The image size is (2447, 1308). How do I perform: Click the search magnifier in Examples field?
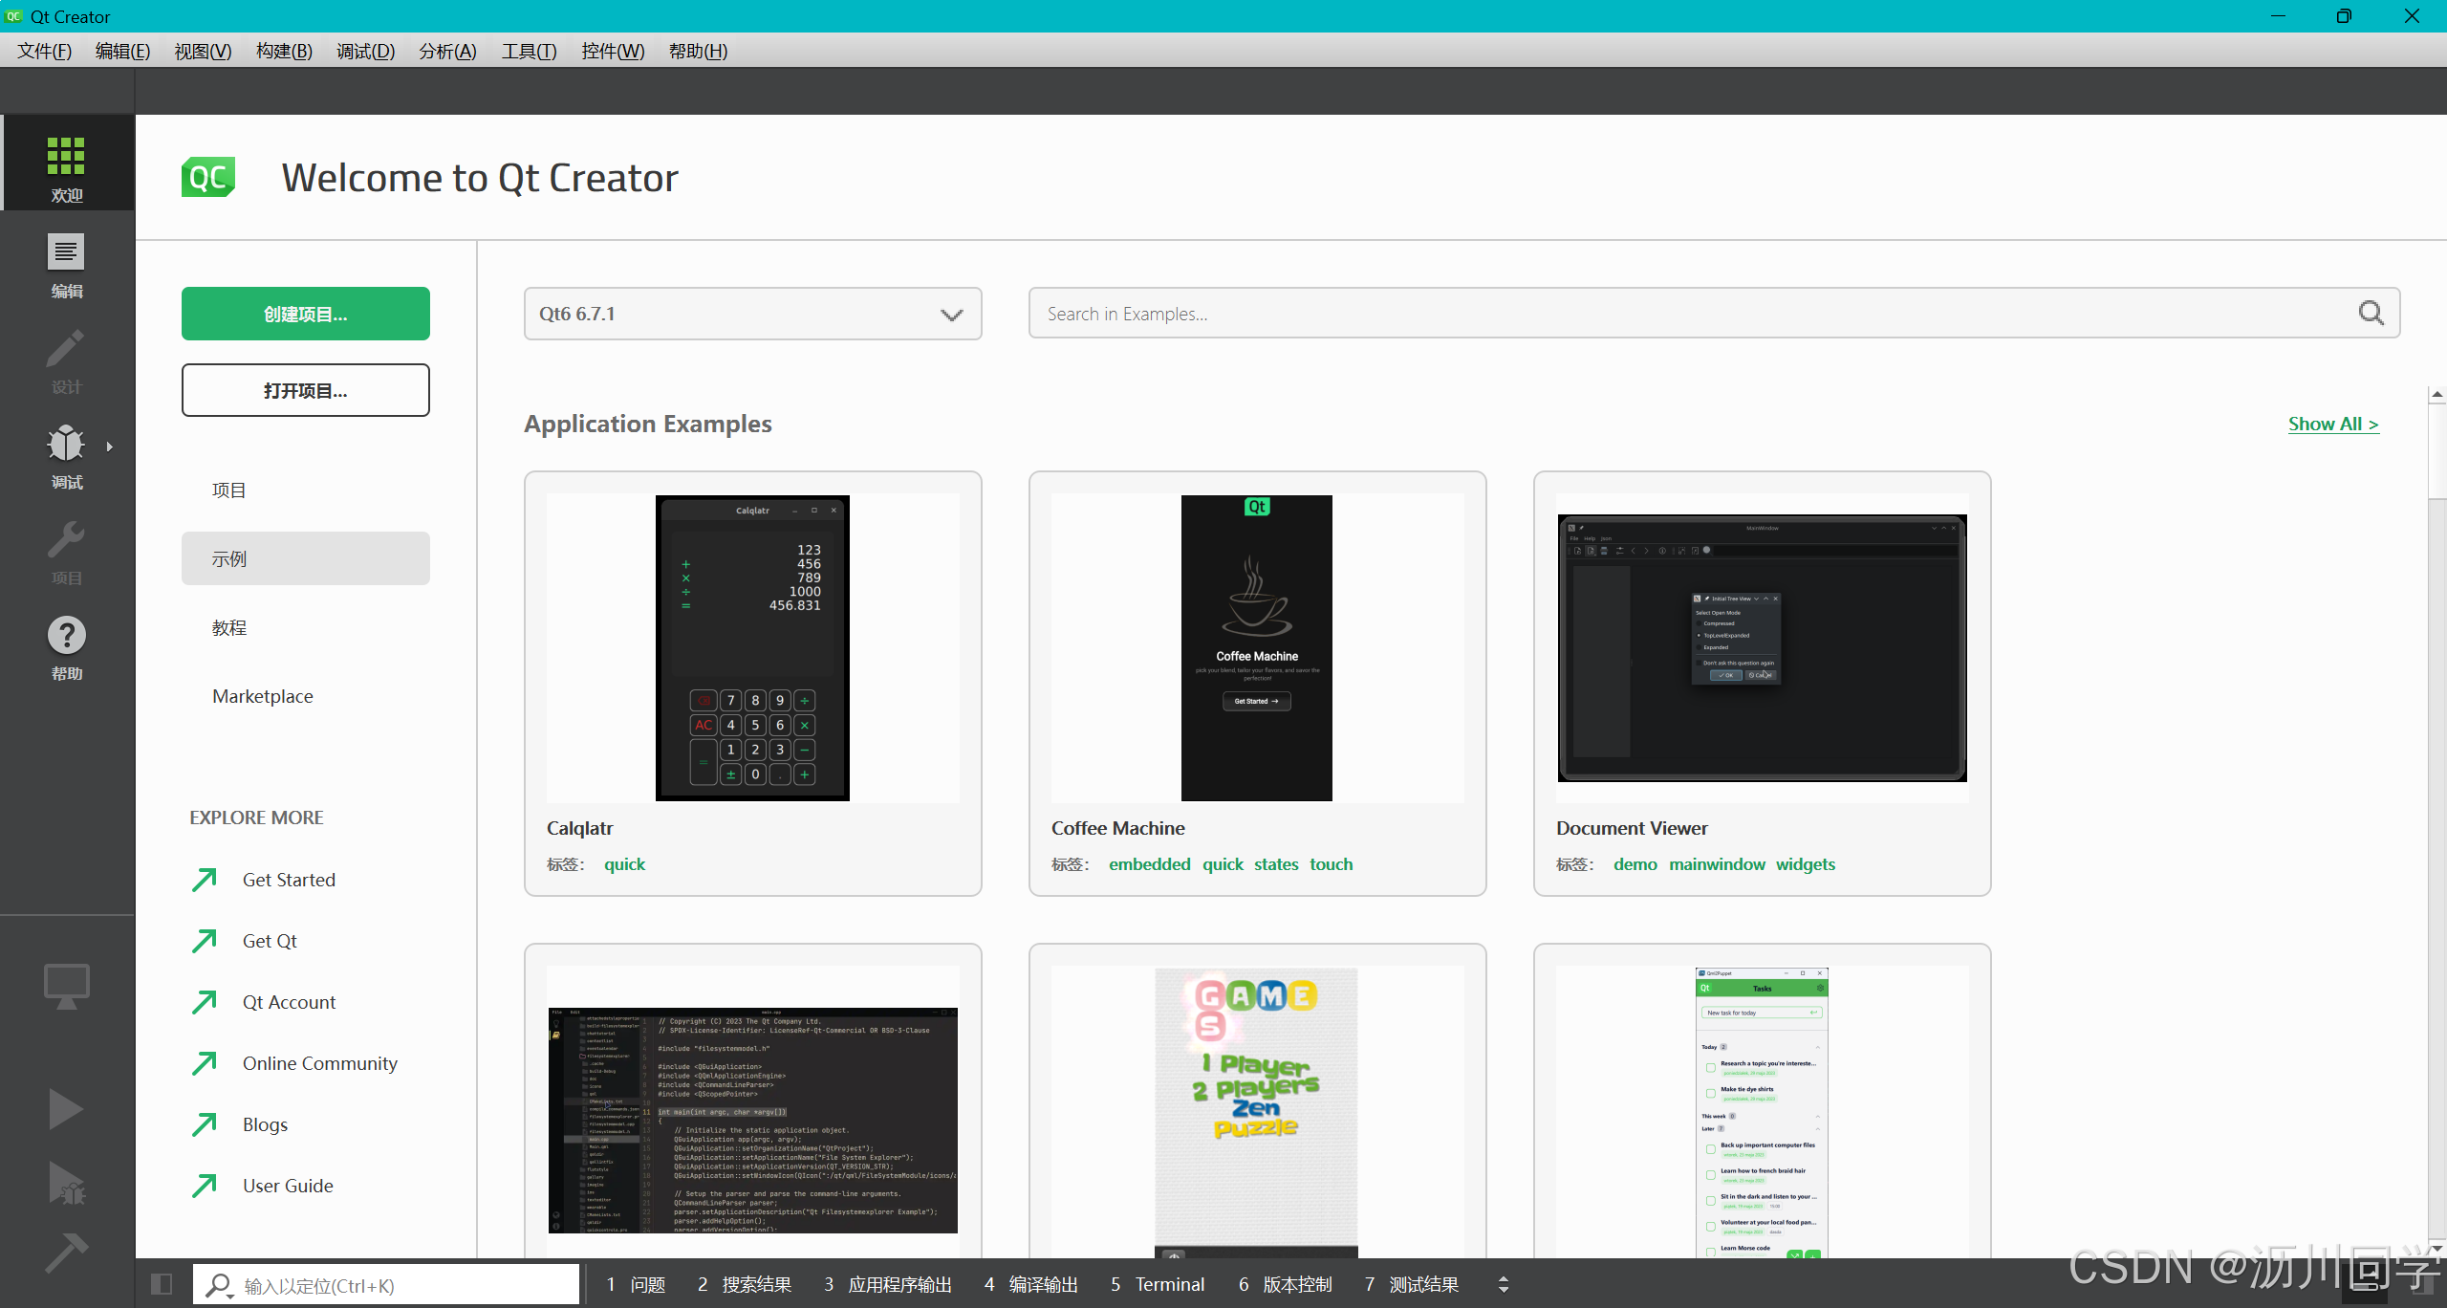[2371, 313]
